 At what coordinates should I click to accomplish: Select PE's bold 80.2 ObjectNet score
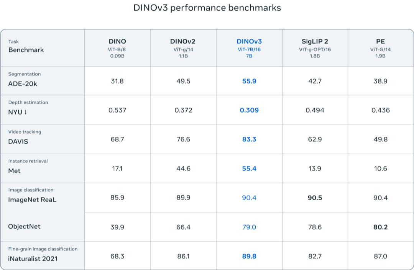pyautogui.click(x=380, y=227)
